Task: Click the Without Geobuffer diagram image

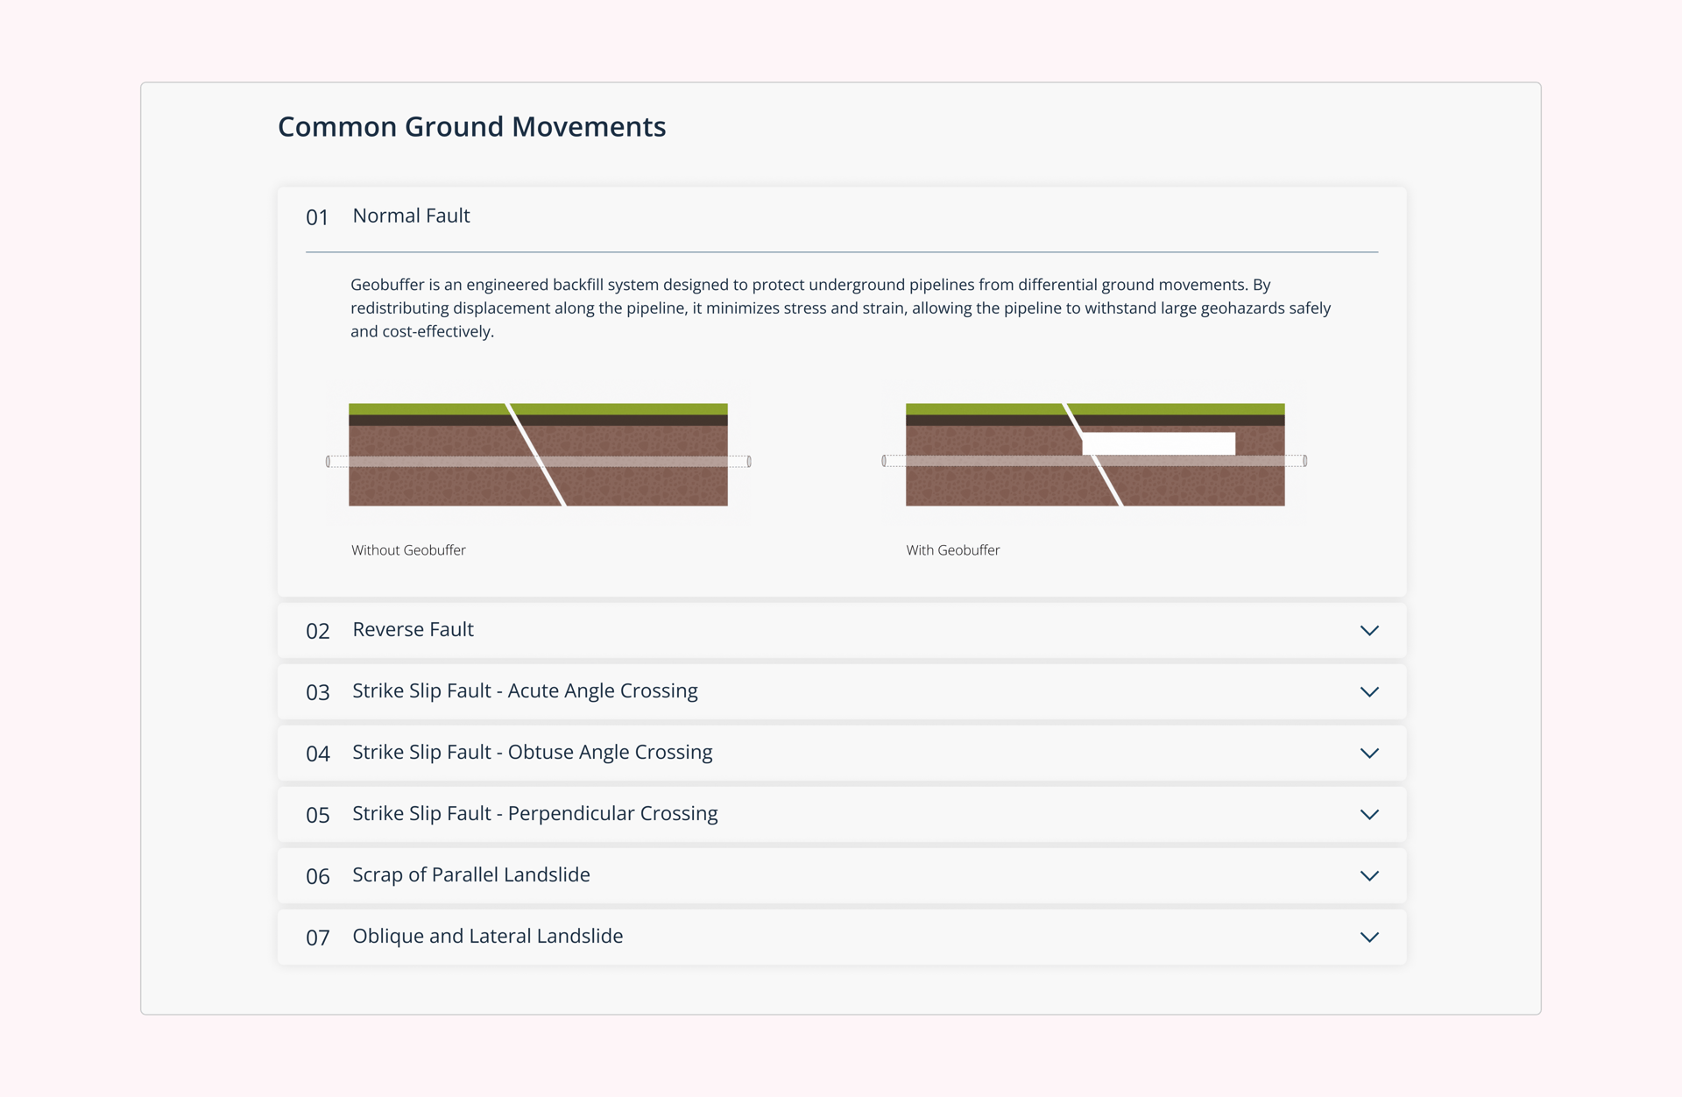Action: (x=538, y=455)
